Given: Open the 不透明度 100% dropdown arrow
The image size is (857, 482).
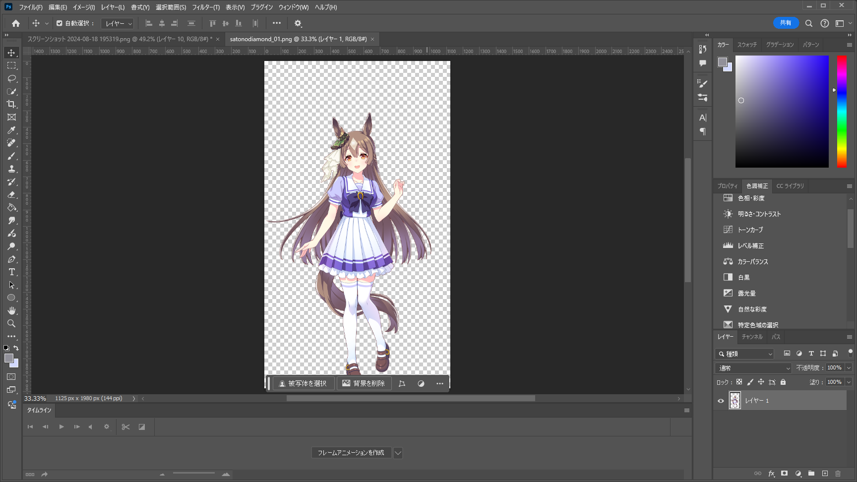Looking at the screenshot, I should (x=849, y=368).
